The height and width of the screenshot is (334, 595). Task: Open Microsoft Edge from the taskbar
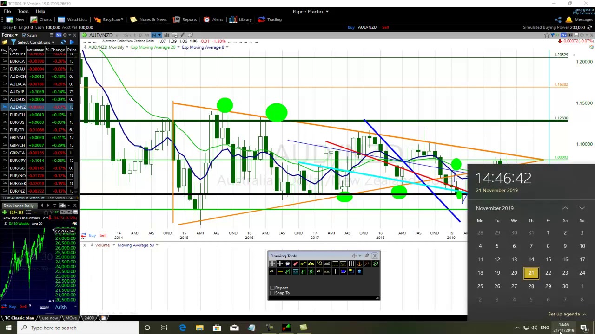click(x=183, y=328)
